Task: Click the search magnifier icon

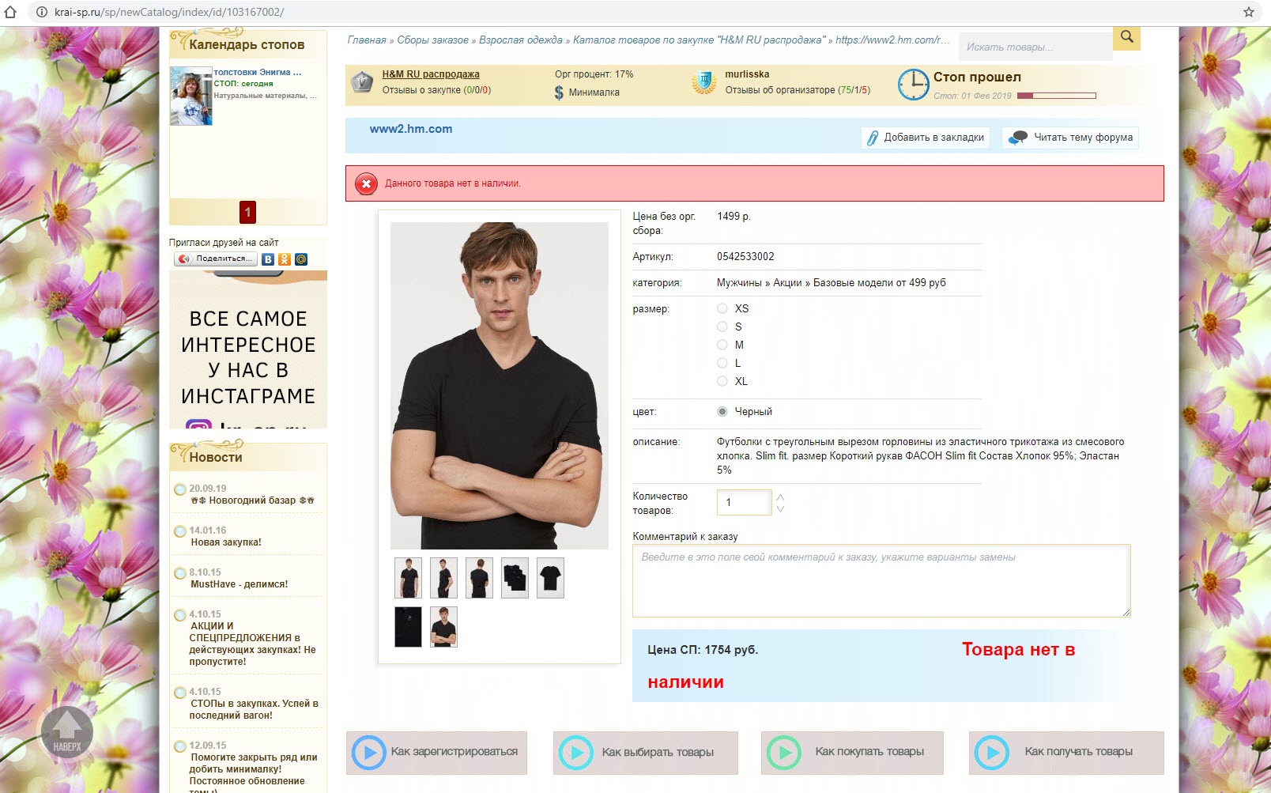Action: tap(1126, 37)
